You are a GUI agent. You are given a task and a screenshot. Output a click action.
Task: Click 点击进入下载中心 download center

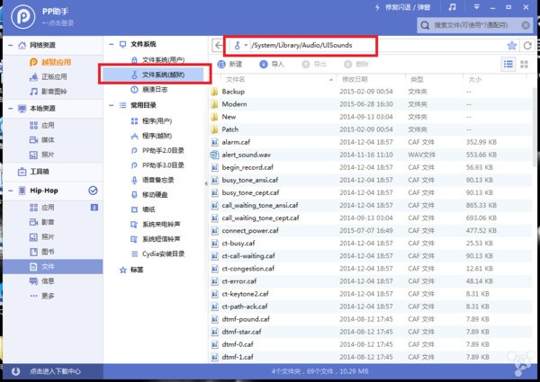[55, 371]
